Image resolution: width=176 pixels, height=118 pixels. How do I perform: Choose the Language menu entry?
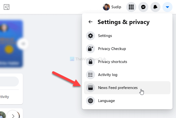point(106,101)
